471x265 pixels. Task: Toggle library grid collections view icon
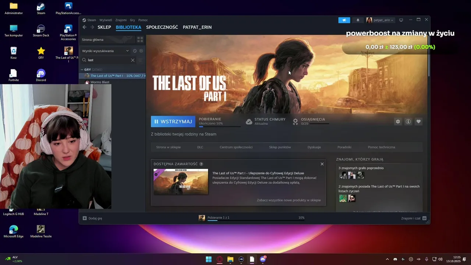[140, 39]
